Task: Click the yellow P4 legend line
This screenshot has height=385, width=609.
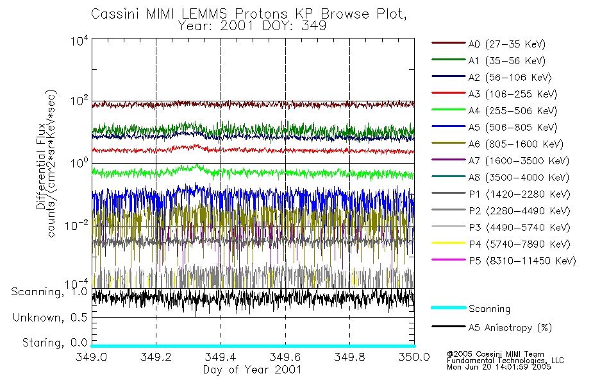Action: pyautogui.click(x=448, y=243)
